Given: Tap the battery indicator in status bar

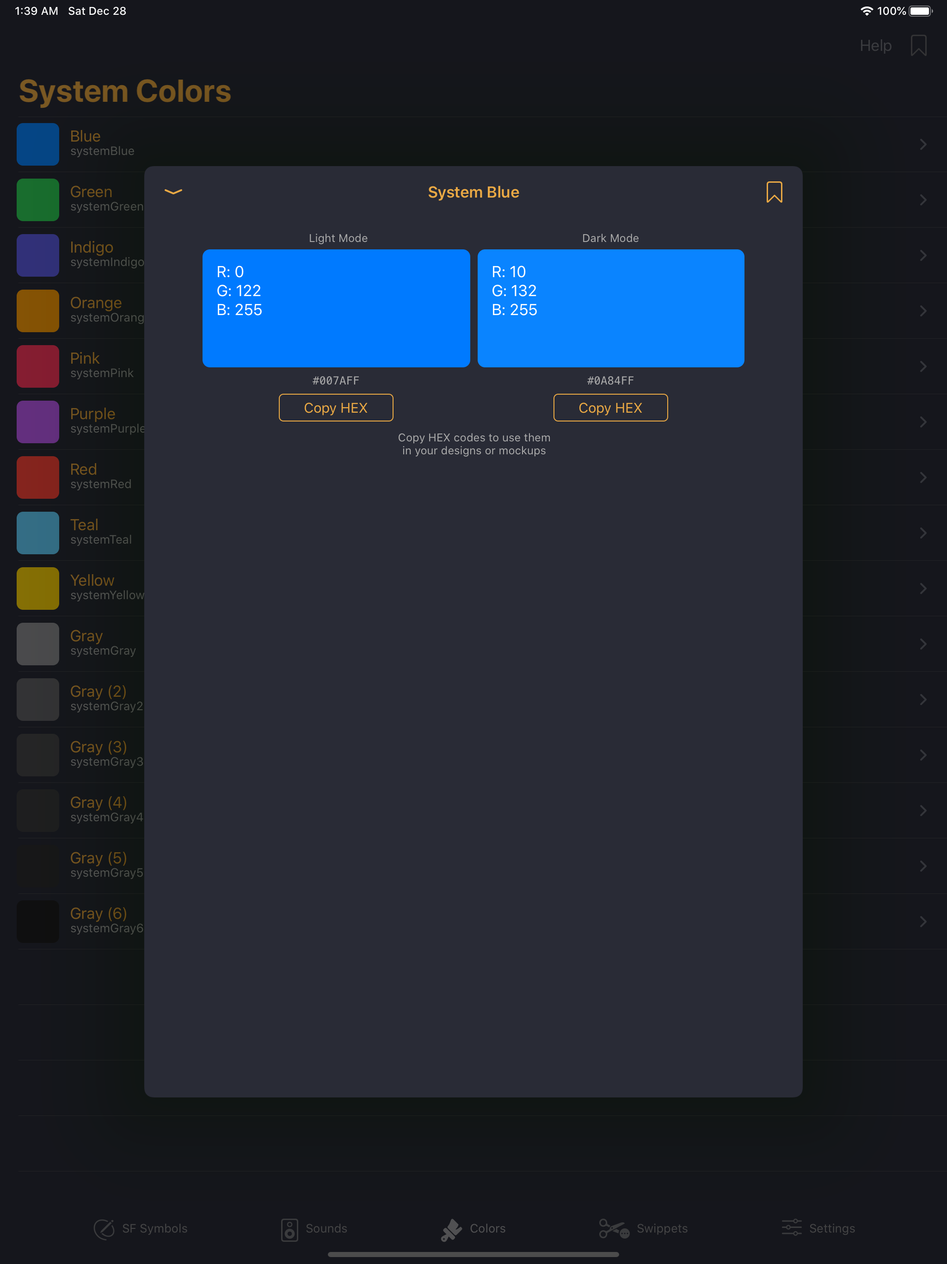Looking at the screenshot, I should [x=920, y=11].
